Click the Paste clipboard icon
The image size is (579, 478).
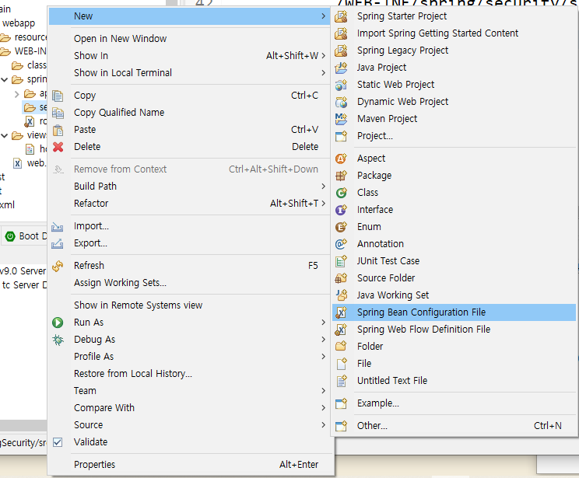coord(58,130)
